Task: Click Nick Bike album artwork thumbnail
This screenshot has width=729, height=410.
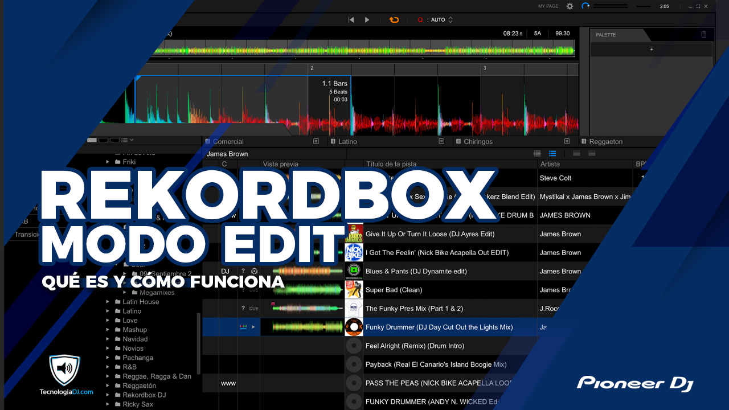Action: point(354,252)
